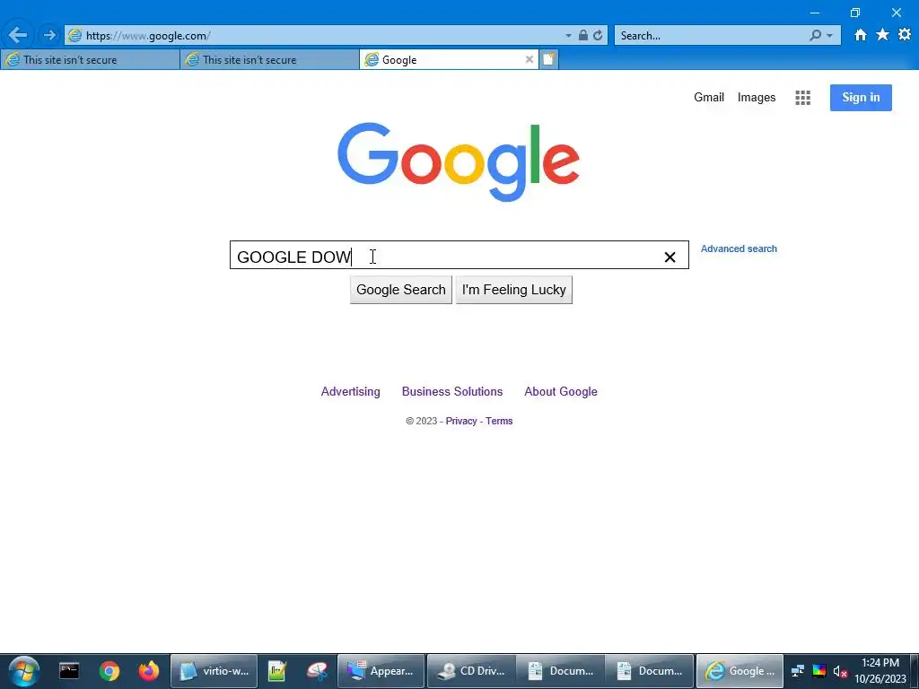Viewport: 919px width, 689px height.
Task: Launch Firefox from taskbar
Action: [148, 671]
